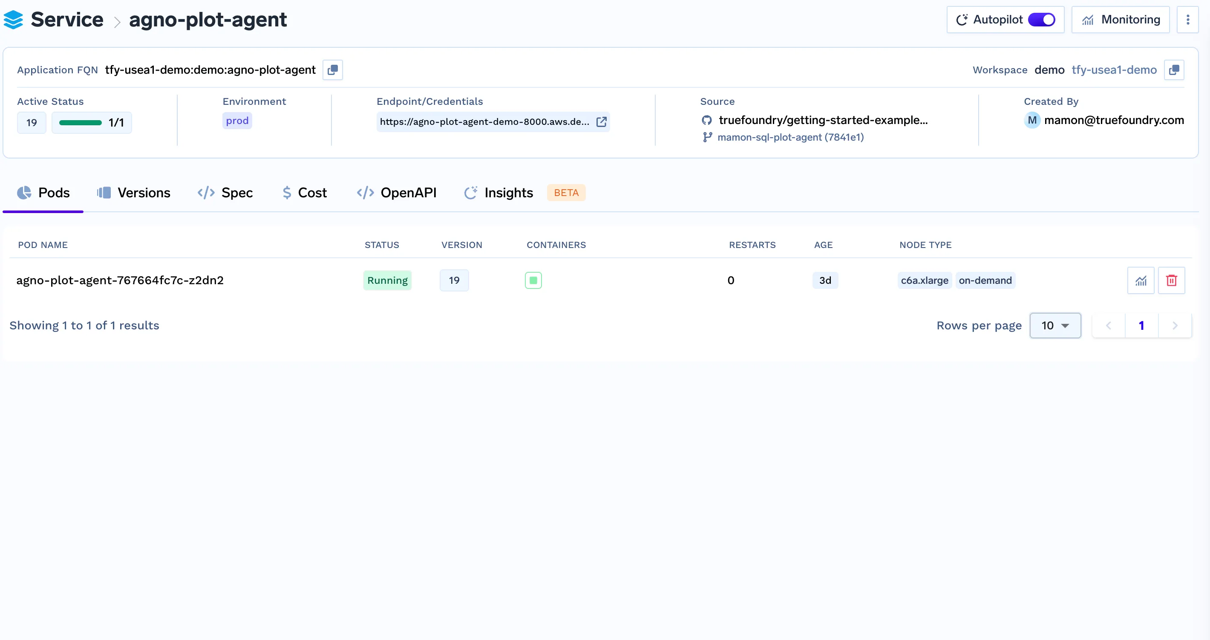Click the Monitoring button
1210x640 pixels.
click(x=1120, y=20)
